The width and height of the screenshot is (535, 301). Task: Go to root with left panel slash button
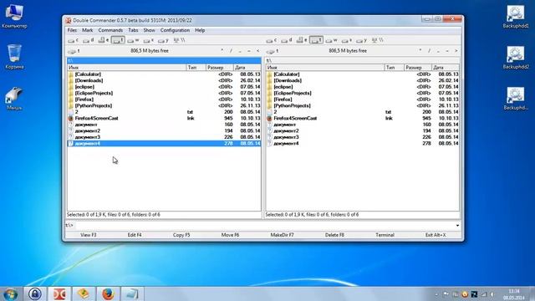231,51
